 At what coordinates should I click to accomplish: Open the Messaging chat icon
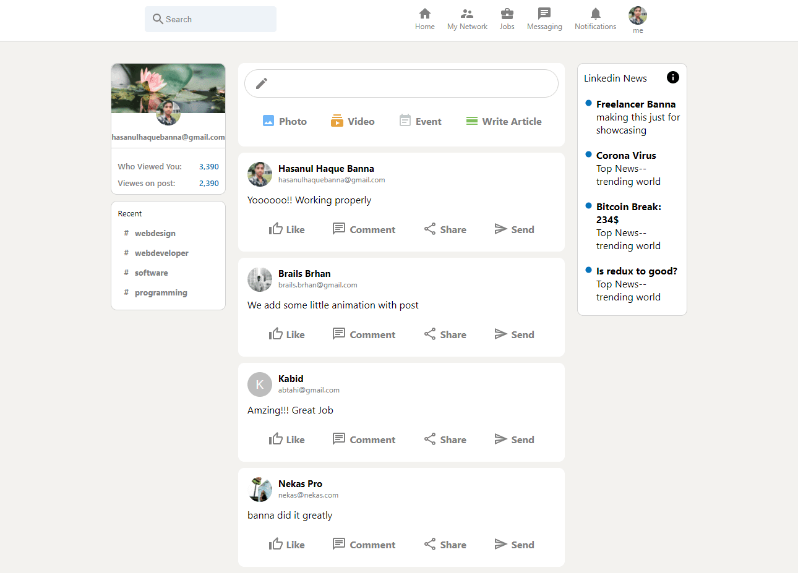(544, 14)
